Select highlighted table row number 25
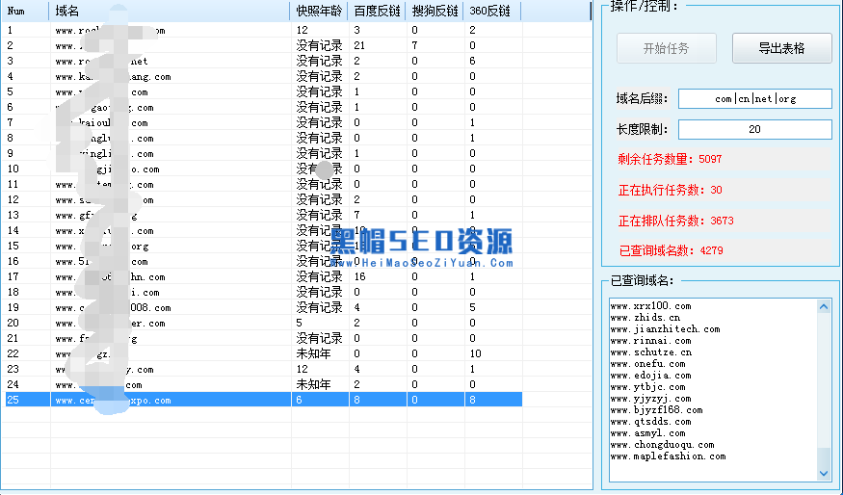The width and height of the screenshot is (843, 495). [260, 400]
